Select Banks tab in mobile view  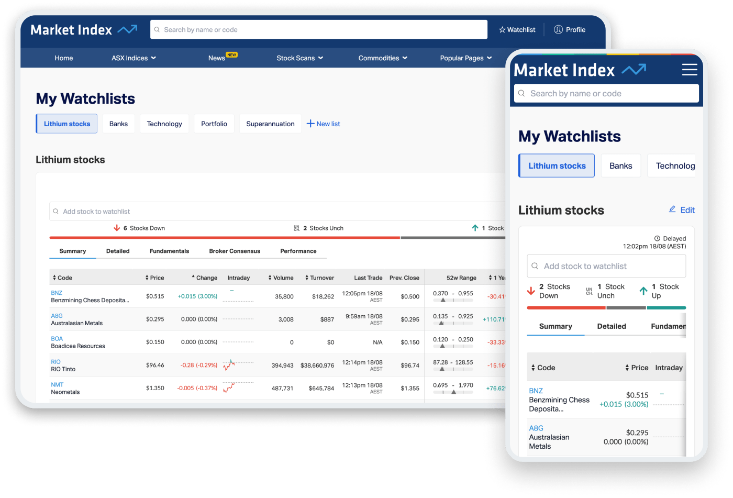[x=621, y=165]
